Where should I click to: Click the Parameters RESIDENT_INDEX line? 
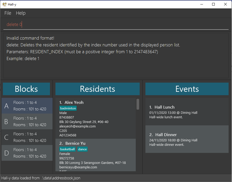pyautogui.click(x=82, y=52)
